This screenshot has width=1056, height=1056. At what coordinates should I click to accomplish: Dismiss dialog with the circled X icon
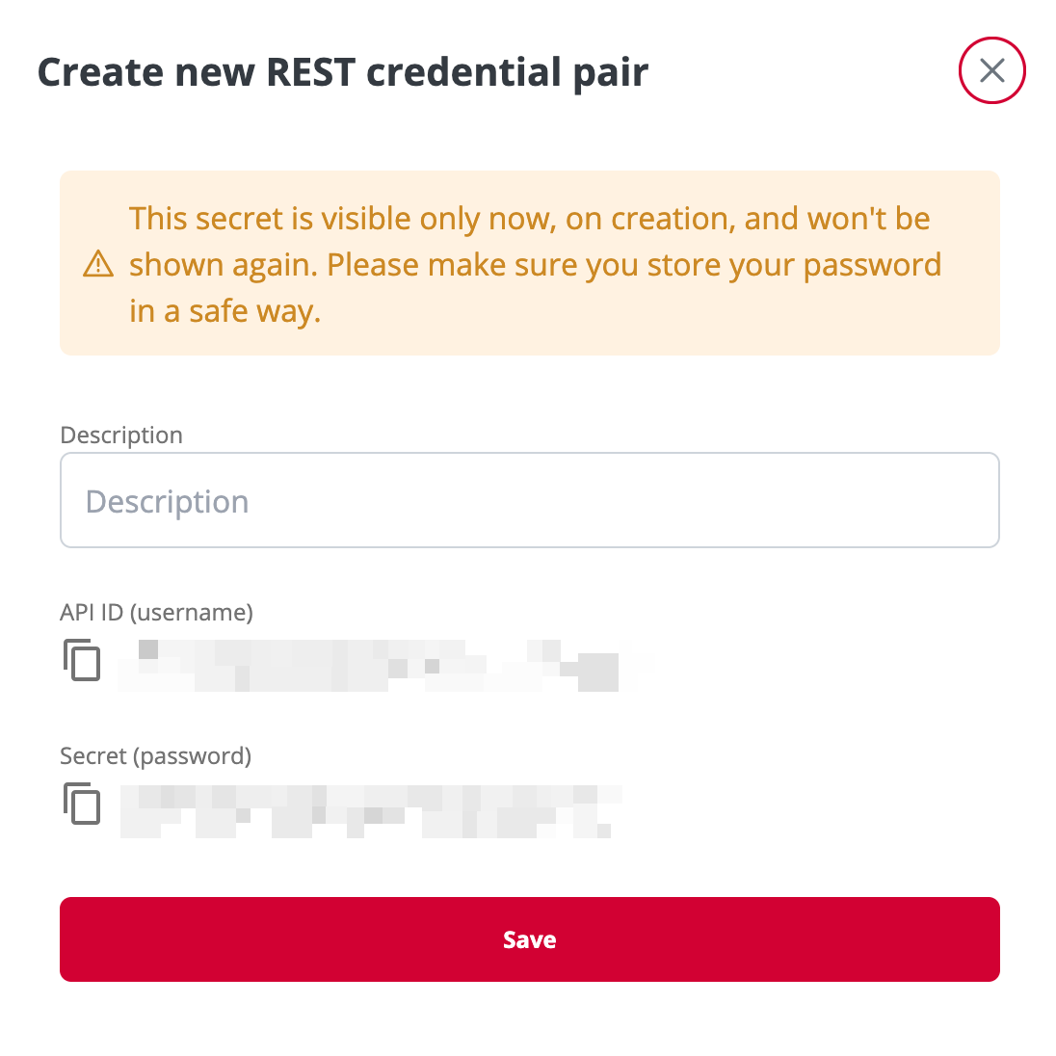coord(992,70)
